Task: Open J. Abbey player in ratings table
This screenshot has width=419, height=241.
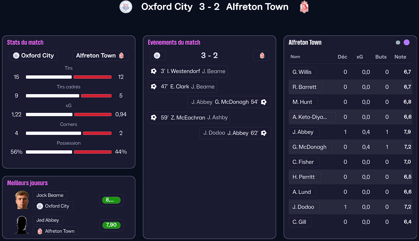Action: [303, 132]
